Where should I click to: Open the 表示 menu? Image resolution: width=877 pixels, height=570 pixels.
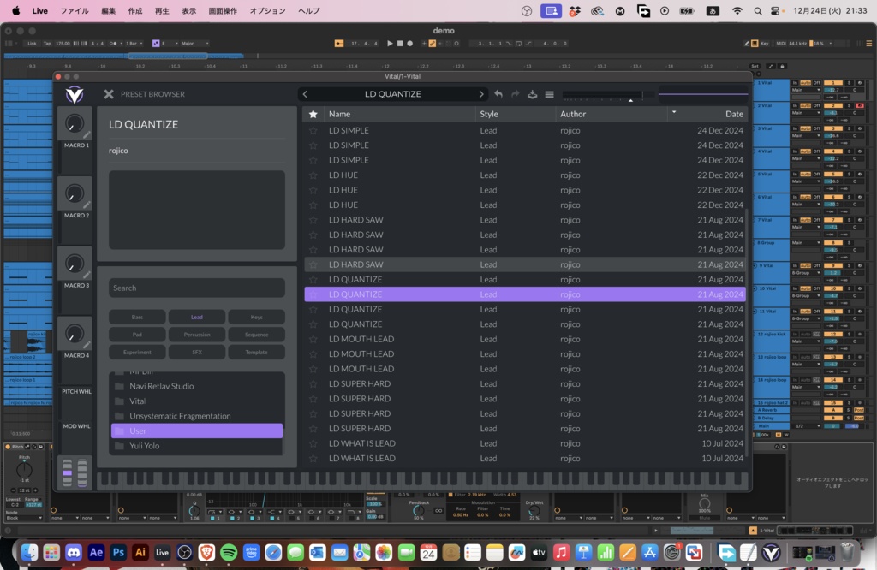coord(188,10)
